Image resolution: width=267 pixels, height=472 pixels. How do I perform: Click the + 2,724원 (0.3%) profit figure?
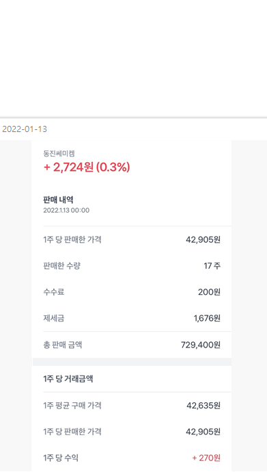[x=87, y=167]
